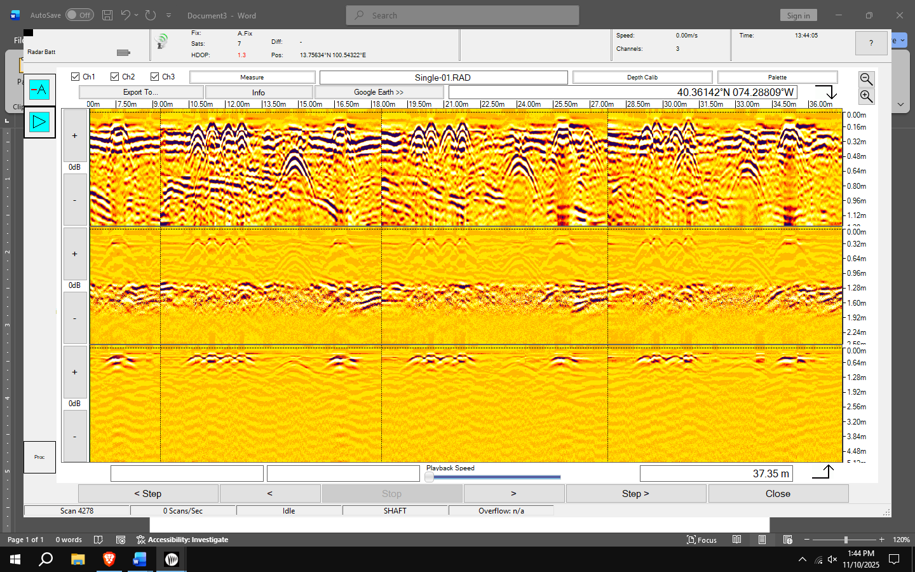This screenshot has width=915, height=572.
Task: Click the up-pointing corner arrow near 37.35 m
Action: (x=823, y=472)
